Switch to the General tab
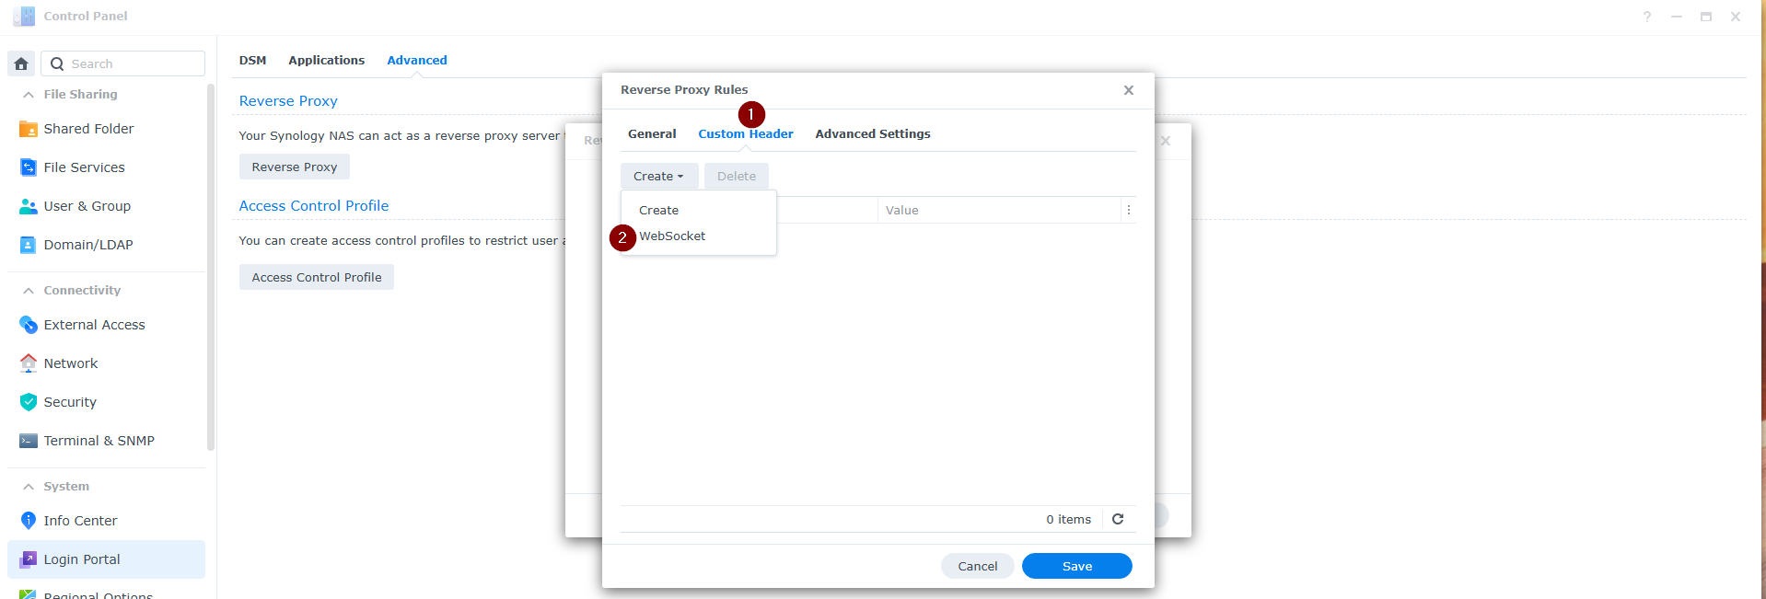 point(652,134)
